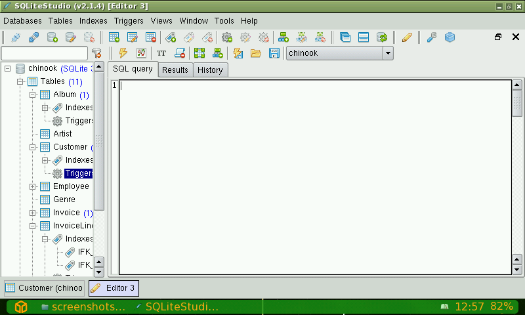Click the blue brick plugin icon
Viewport: 525px width, 315px height.
click(x=450, y=37)
